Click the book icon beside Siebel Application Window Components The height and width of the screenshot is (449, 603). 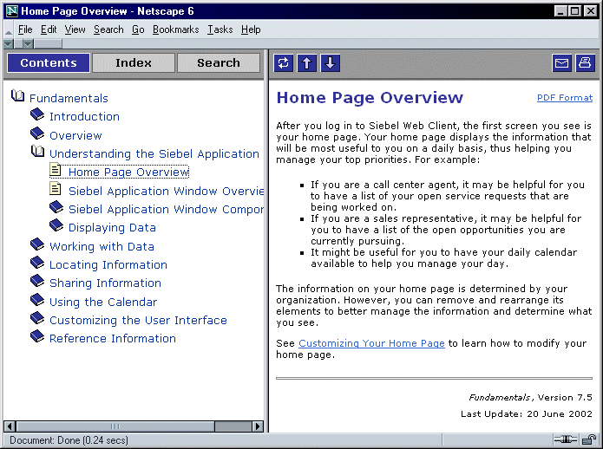click(x=56, y=207)
